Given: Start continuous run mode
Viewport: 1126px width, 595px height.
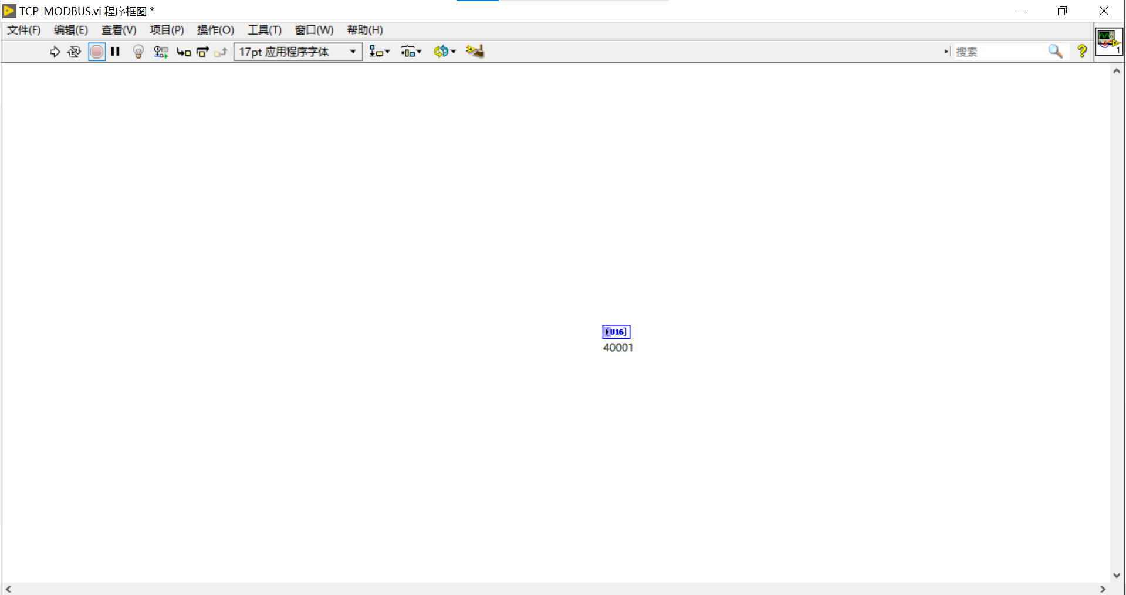Looking at the screenshot, I should click(x=74, y=52).
